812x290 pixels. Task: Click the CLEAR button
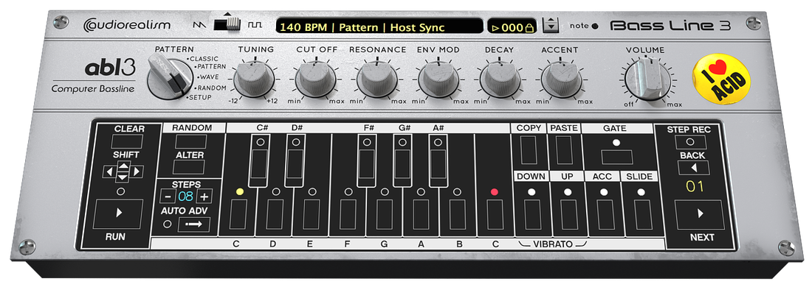(x=123, y=141)
